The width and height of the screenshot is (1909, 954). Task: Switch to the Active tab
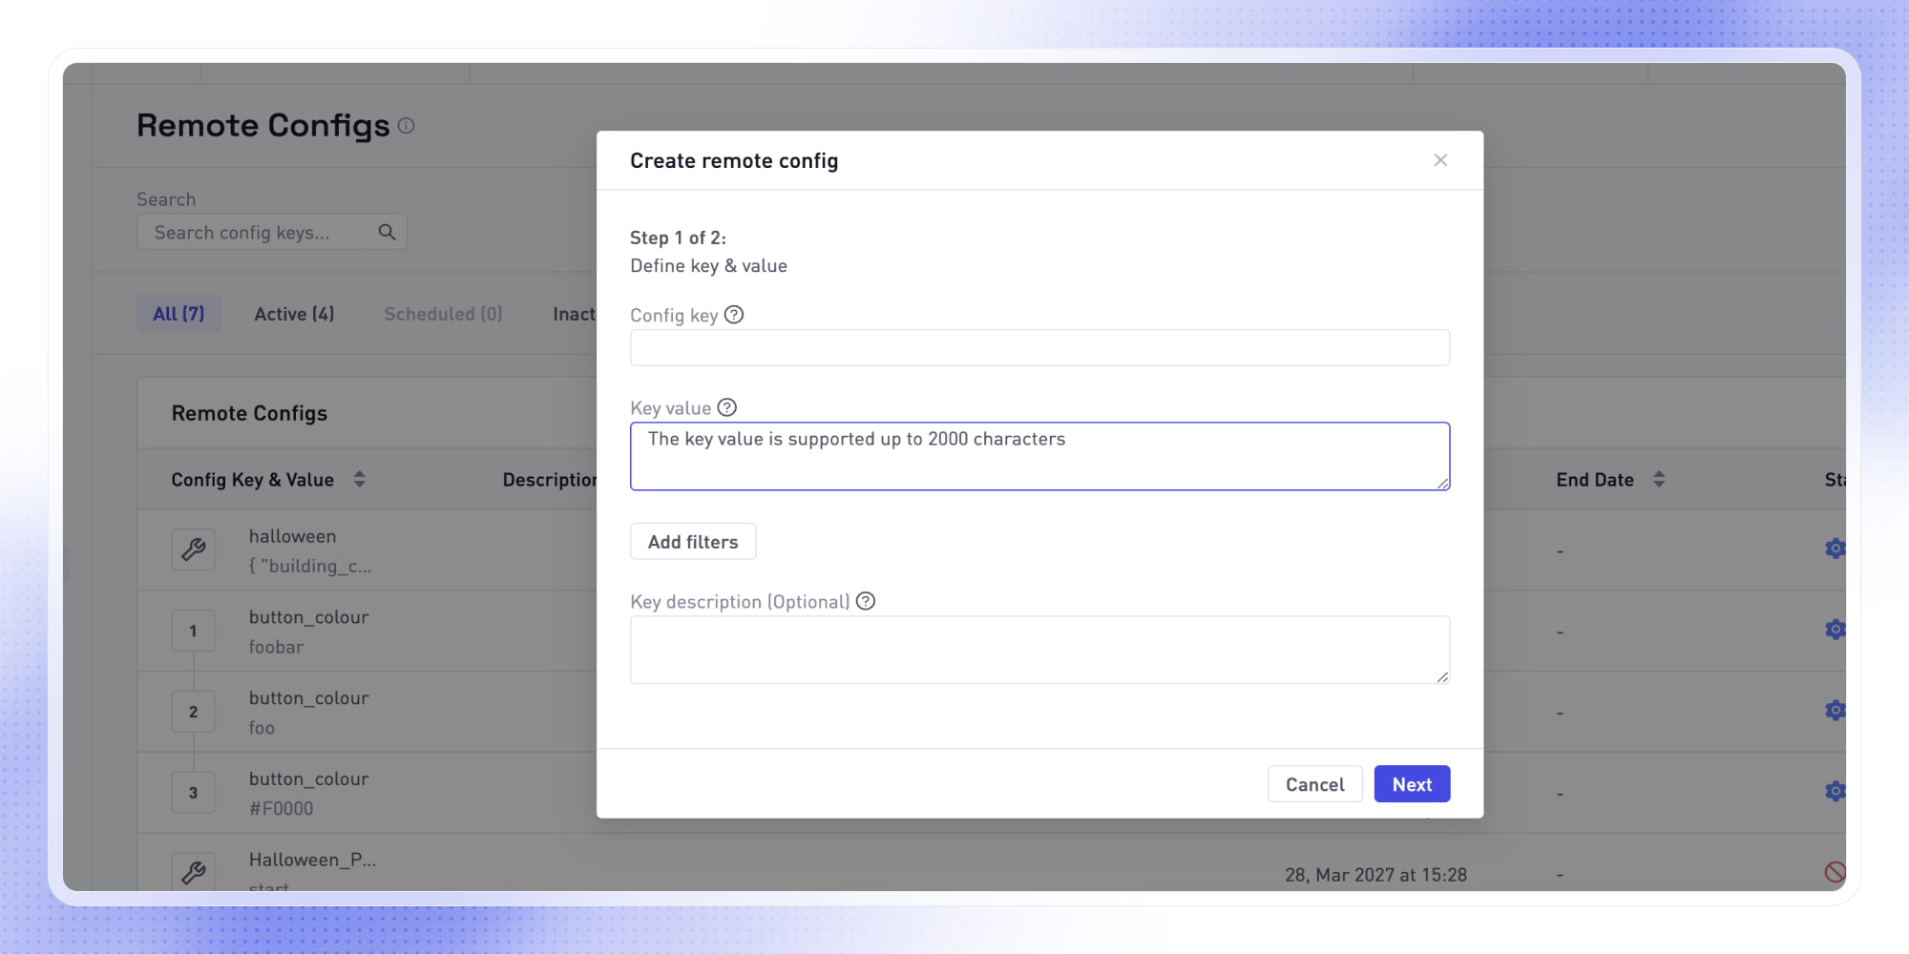tap(293, 313)
